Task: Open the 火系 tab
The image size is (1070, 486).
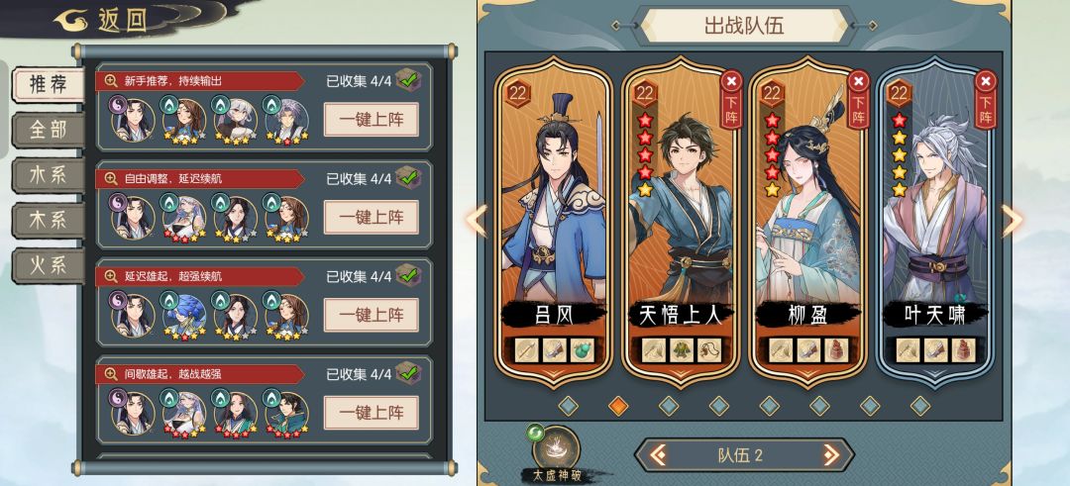Action: [x=48, y=265]
